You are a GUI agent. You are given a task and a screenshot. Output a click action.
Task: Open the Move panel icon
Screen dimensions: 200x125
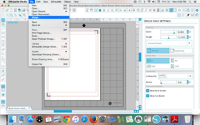(134, 10)
